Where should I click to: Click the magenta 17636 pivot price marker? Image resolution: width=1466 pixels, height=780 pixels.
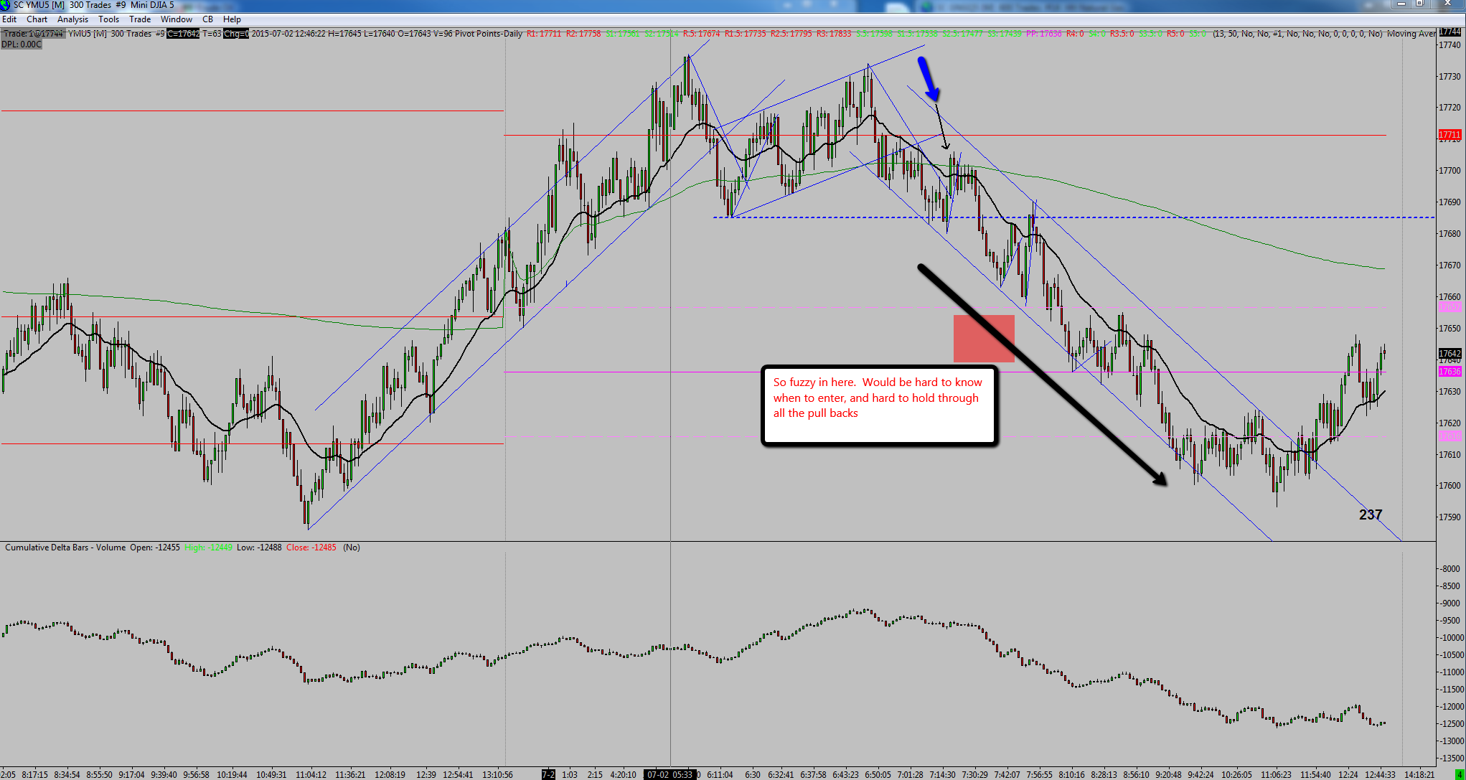click(x=1449, y=372)
